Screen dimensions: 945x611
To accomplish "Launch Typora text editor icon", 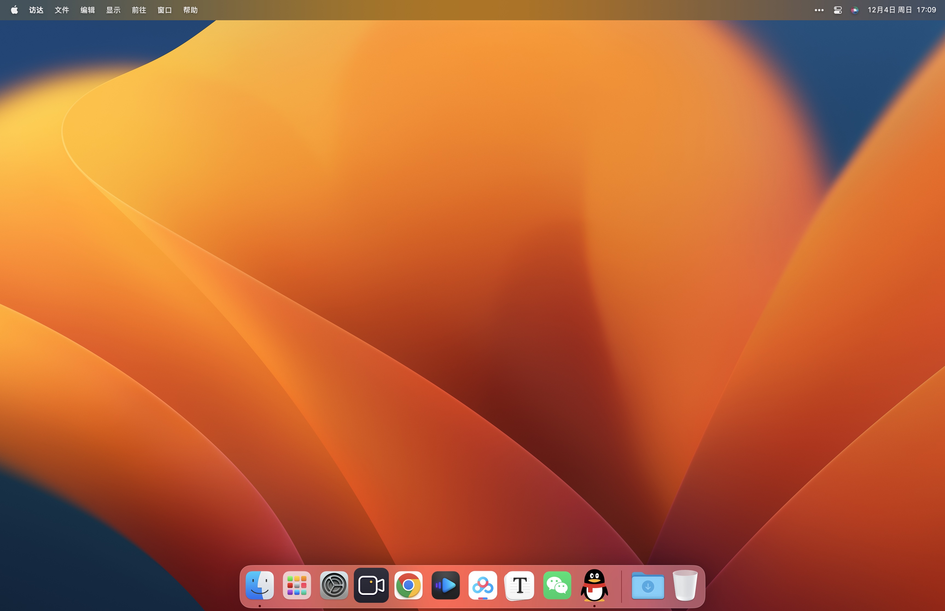I will pyautogui.click(x=520, y=585).
